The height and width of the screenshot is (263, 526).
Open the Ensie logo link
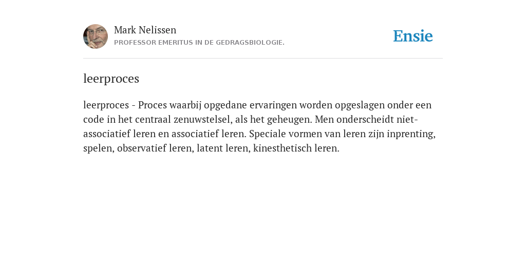coord(413,36)
